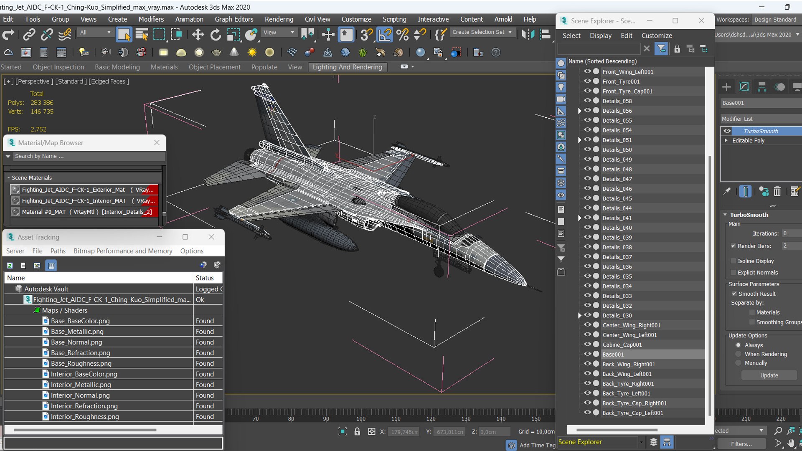Toggle TurboSmooth modifier visibility eye

727,131
